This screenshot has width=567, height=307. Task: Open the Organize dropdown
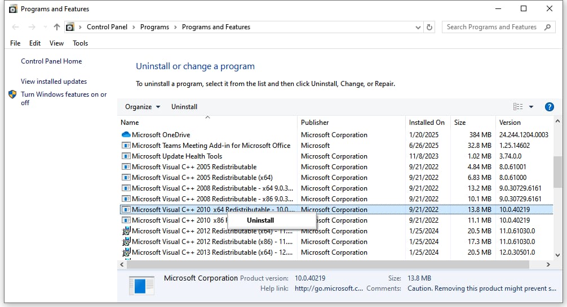pyautogui.click(x=142, y=107)
